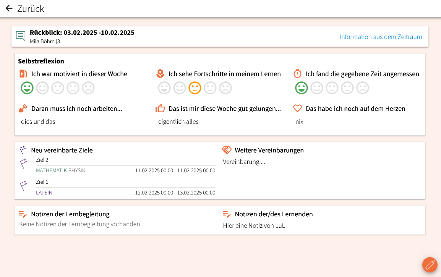
Task: Click the flower Fortschritte icon
Action: pyautogui.click(x=161, y=74)
